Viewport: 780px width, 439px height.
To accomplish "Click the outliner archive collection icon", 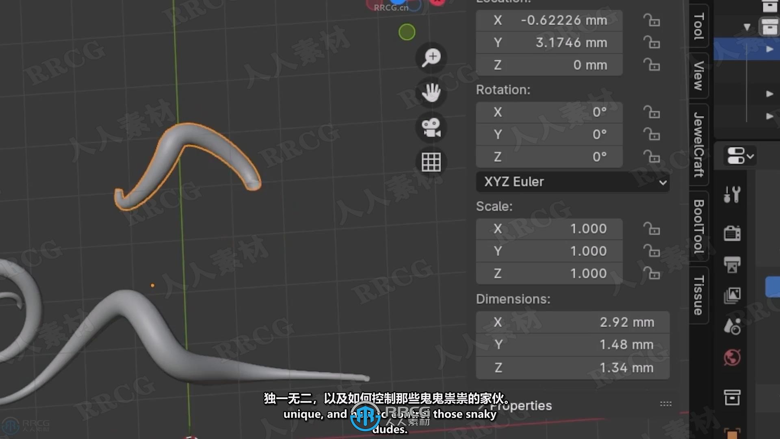I will coord(769,27).
